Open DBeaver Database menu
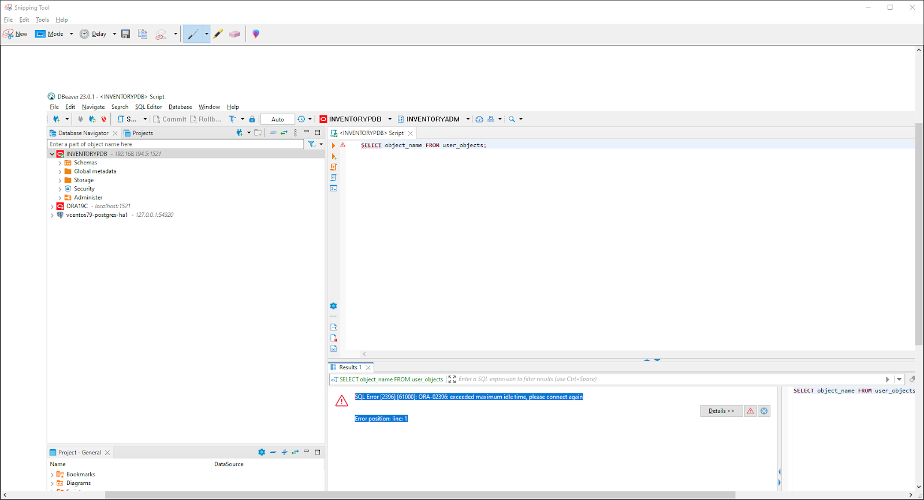This screenshot has width=924, height=500. tap(180, 107)
